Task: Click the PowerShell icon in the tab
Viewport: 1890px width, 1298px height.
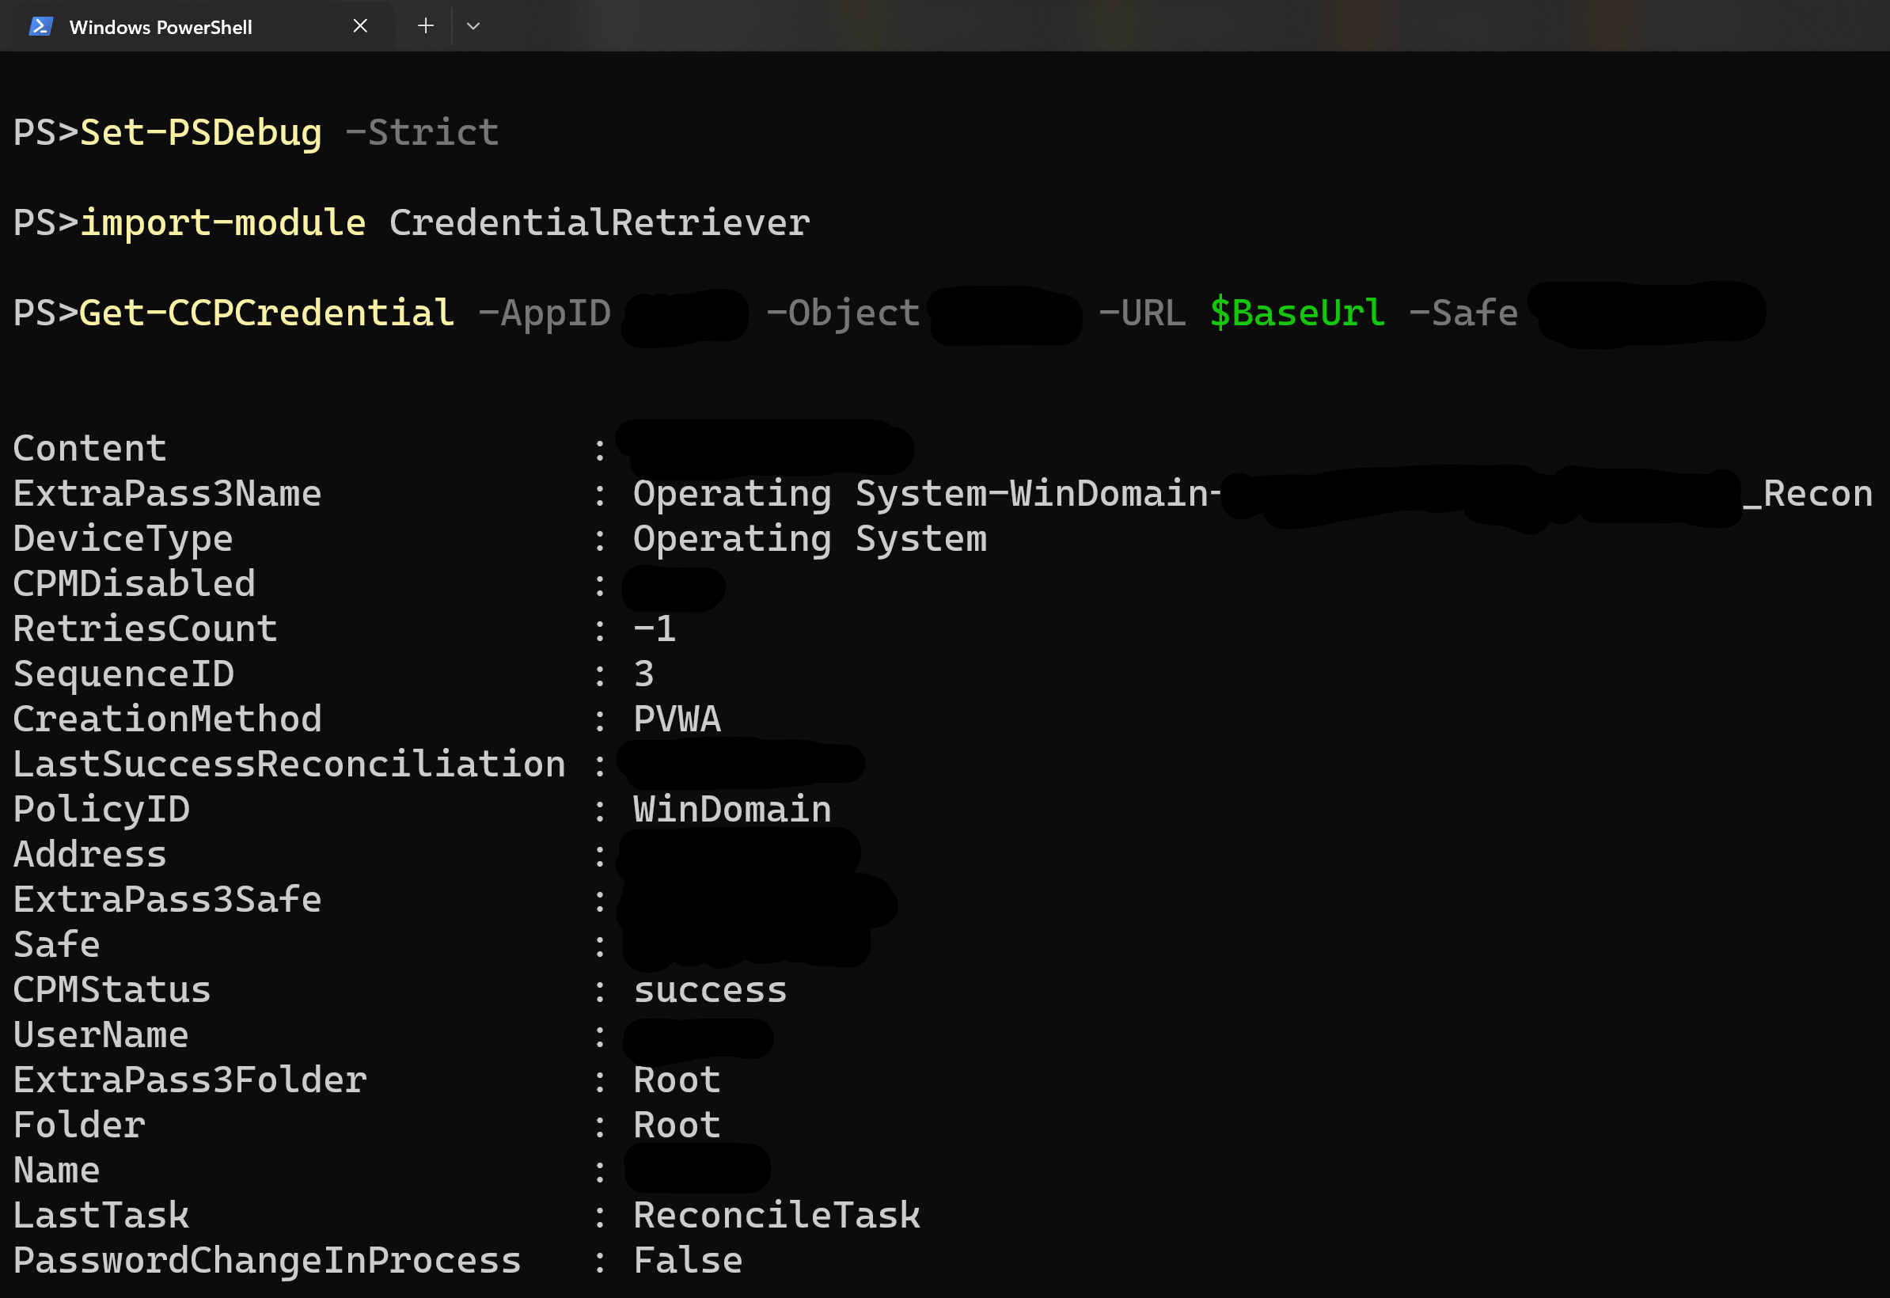Action: click(39, 25)
